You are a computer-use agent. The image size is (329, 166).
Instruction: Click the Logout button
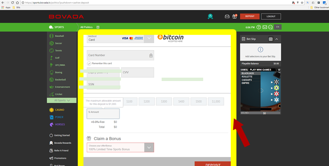pyautogui.click(x=271, y=16)
